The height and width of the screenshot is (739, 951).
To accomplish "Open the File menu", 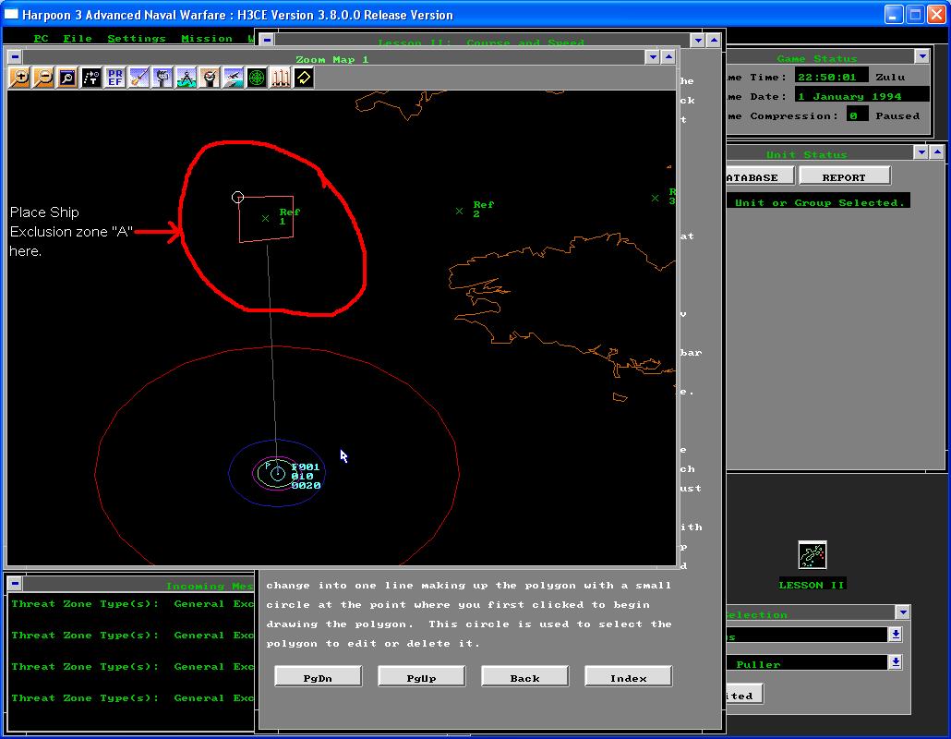I will click(78, 38).
